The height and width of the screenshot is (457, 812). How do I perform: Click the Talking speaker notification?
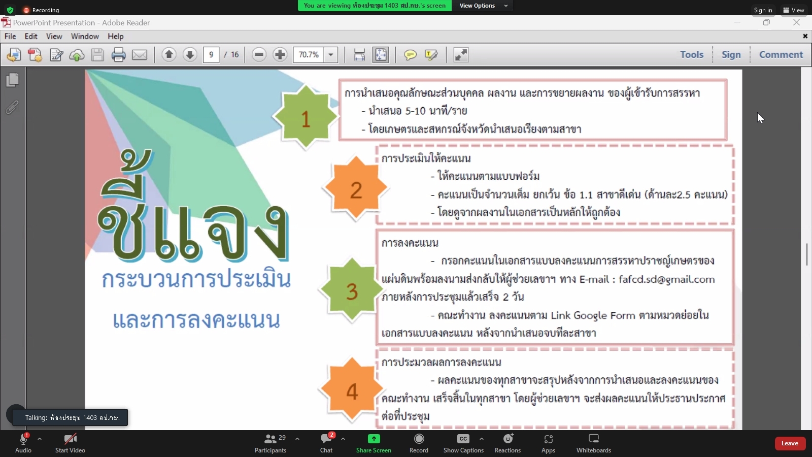pos(70,417)
